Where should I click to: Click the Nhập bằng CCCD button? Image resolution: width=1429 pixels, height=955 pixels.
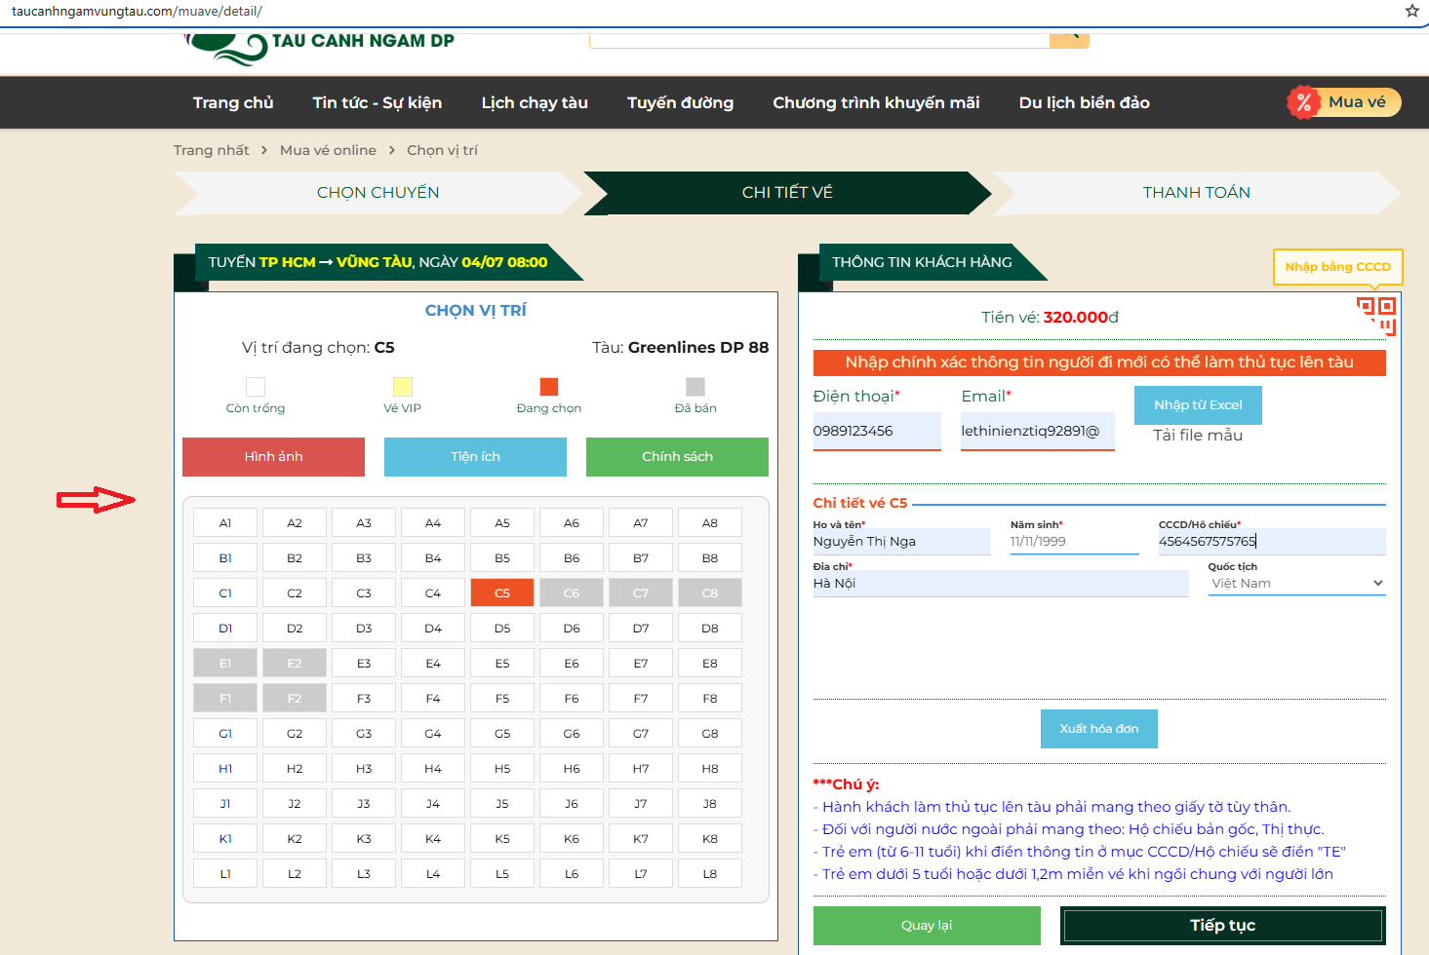pos(1337,267)
